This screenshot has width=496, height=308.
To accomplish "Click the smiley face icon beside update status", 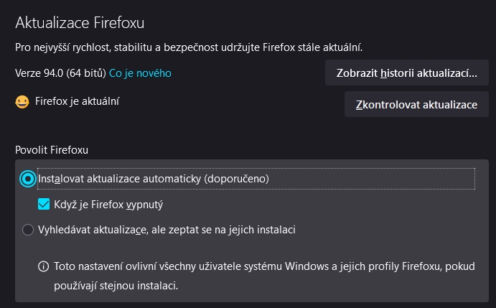I will pyautogui.click(x=22, y=102).
